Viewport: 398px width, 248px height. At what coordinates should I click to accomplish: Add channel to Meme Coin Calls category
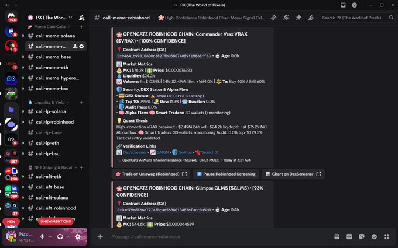pyautogui.click(x=81, y=27)
